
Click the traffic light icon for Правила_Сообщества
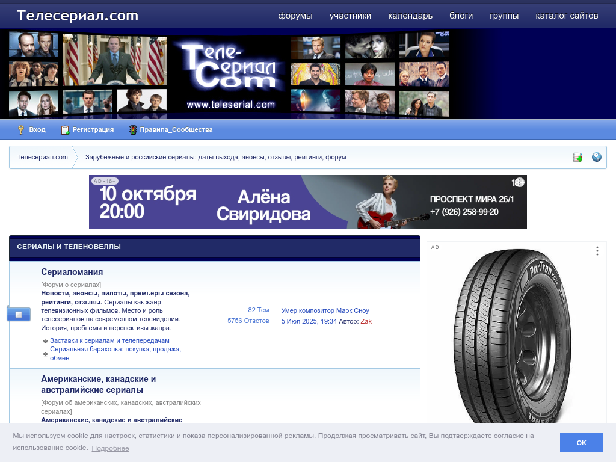[x=133, y=129]
